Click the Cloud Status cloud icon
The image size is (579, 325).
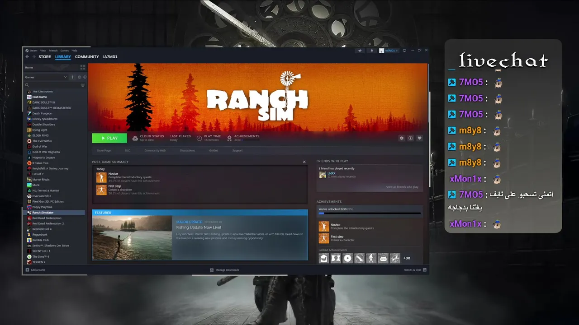point(136,138)
